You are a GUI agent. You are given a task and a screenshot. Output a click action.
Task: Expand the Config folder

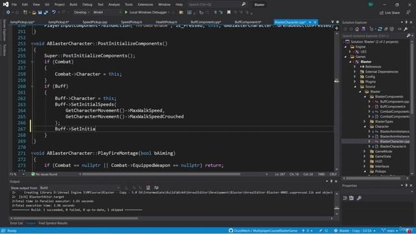tap(355, 77)
